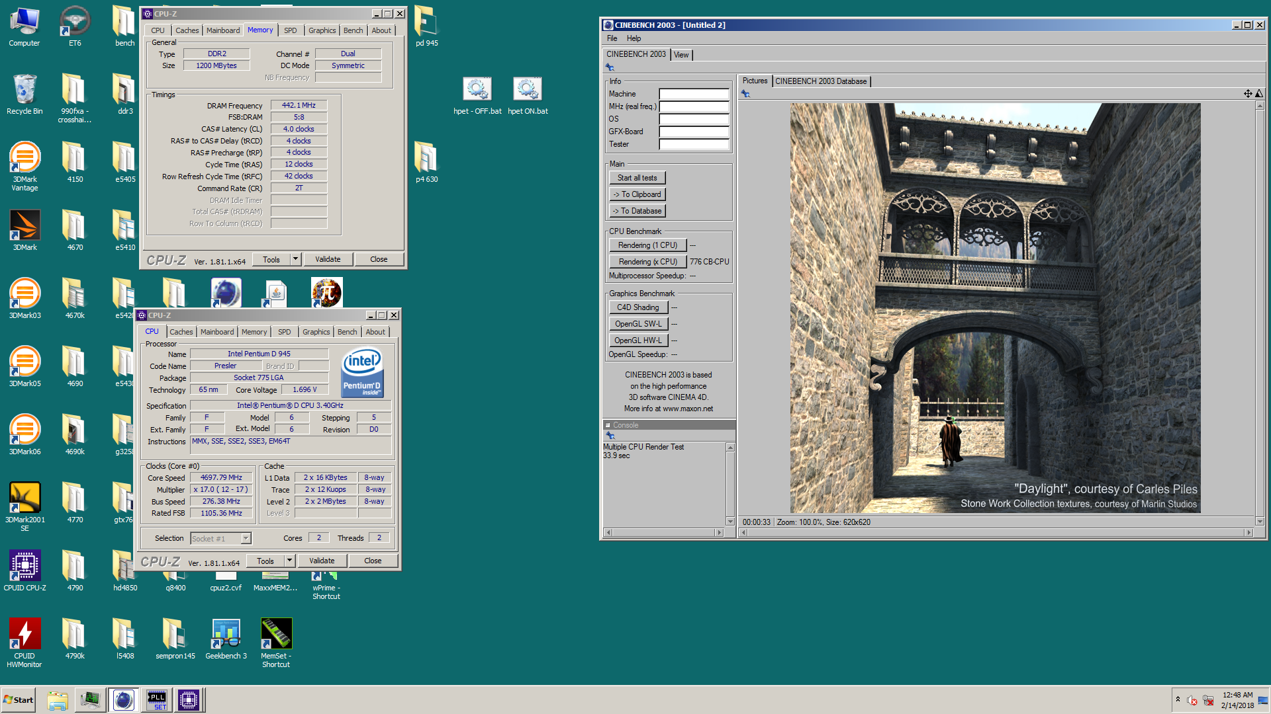The width and height of the screenshot is (1271, 714).
Task: Open the File menu in Cinebench
Action: point(612,38)
